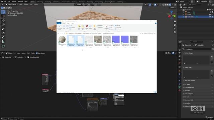Click the outliner filter funnel icon
The width and height of the screenshot is (214, 120).
pos(208,5)
